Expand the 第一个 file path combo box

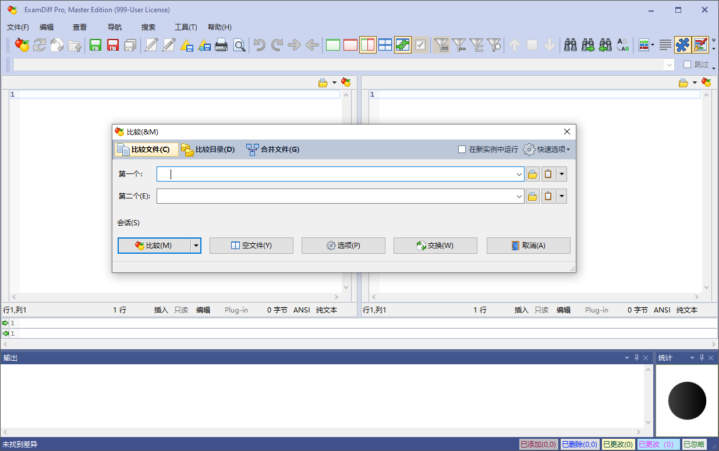tap(519, 174)
